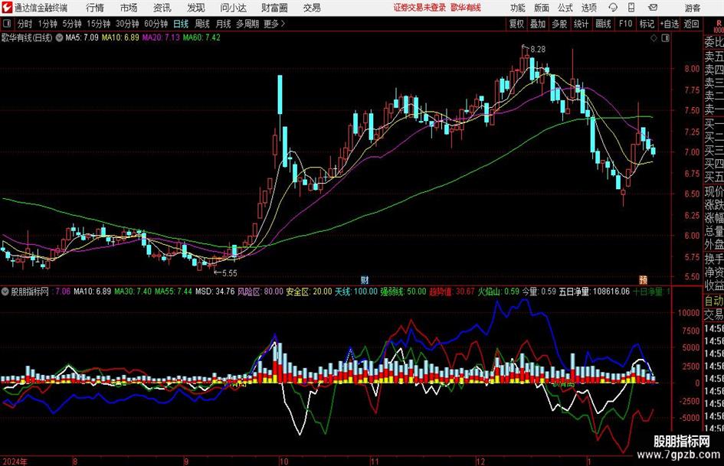Switch to the 60分钟 period tab
The image size is (724, 466).
point(156,24)
